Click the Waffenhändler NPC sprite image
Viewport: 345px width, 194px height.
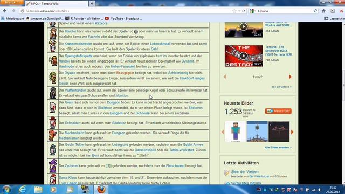pyautogui.click(x=53, y=93)
